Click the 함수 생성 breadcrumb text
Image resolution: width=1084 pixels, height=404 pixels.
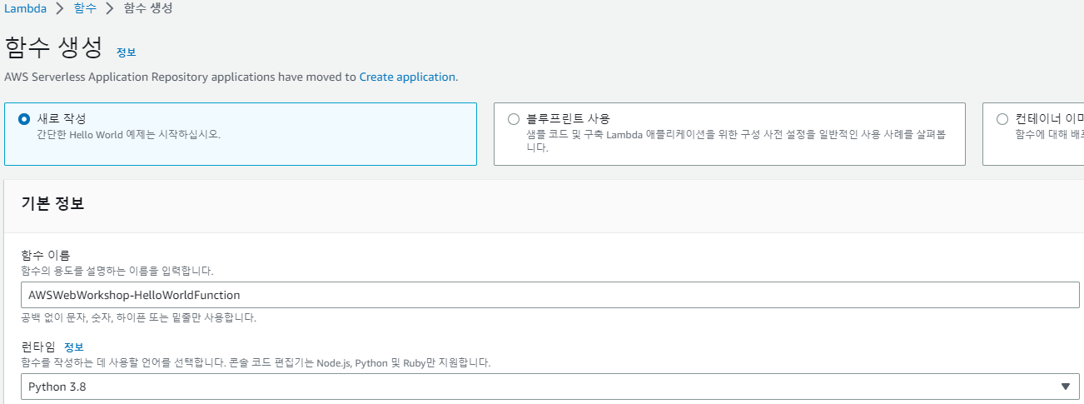pyautogui.click(x=148, y=9)
